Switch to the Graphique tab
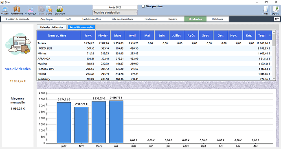 coord(46,19)
